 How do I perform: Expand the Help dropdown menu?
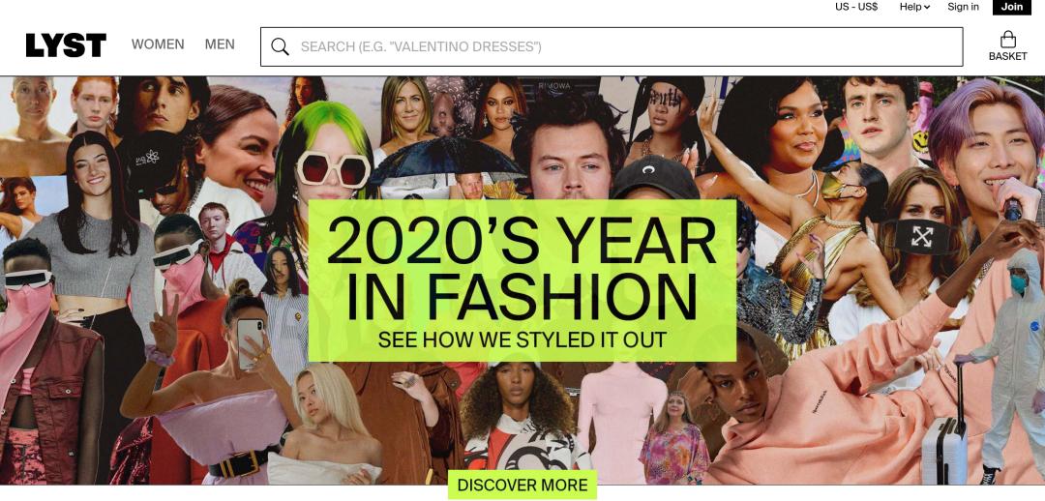914,7
